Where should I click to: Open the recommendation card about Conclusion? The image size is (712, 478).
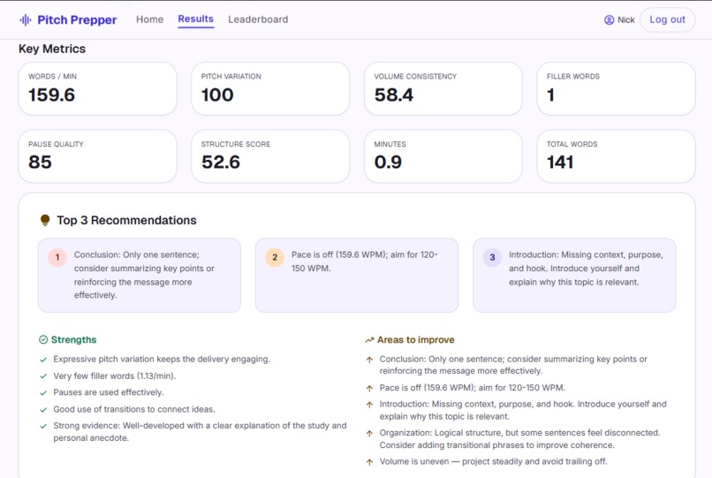[x=140, y=276]
